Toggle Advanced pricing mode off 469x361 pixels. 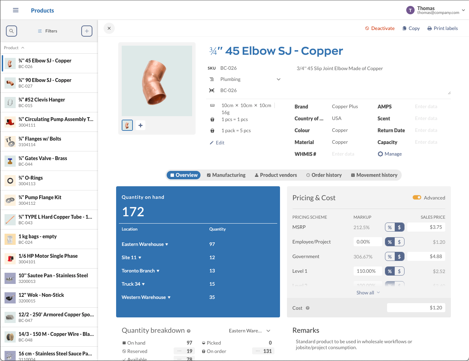417,197
